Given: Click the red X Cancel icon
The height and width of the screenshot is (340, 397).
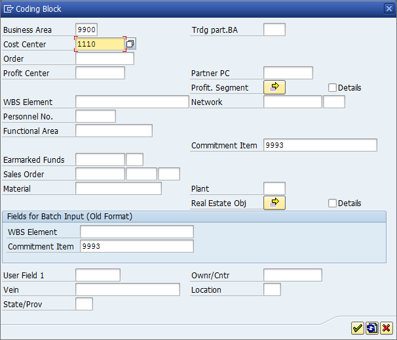Looking at the screenshot, I should pyautogui.click(x=387, y=328).
